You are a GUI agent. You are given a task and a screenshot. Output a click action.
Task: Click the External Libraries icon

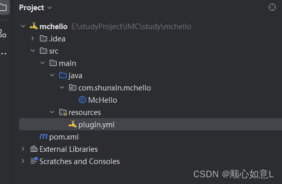coord(34,149)
